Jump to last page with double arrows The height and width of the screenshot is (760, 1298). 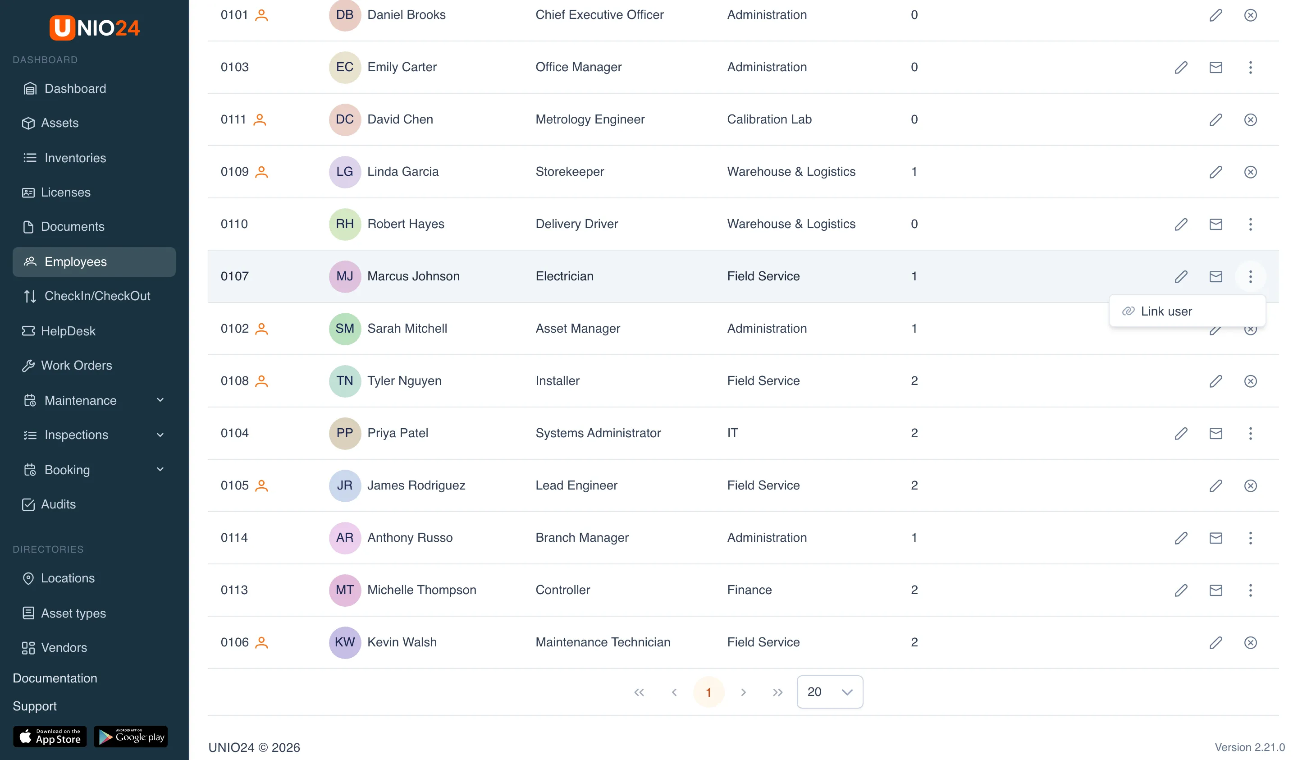point(778,692)
